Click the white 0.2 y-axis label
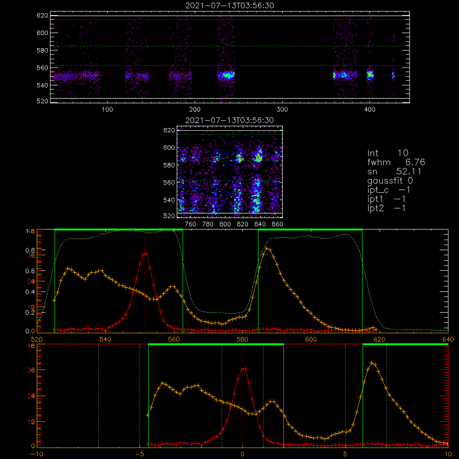Viewport: 459px width, 459px height. (x=30, y=313)
